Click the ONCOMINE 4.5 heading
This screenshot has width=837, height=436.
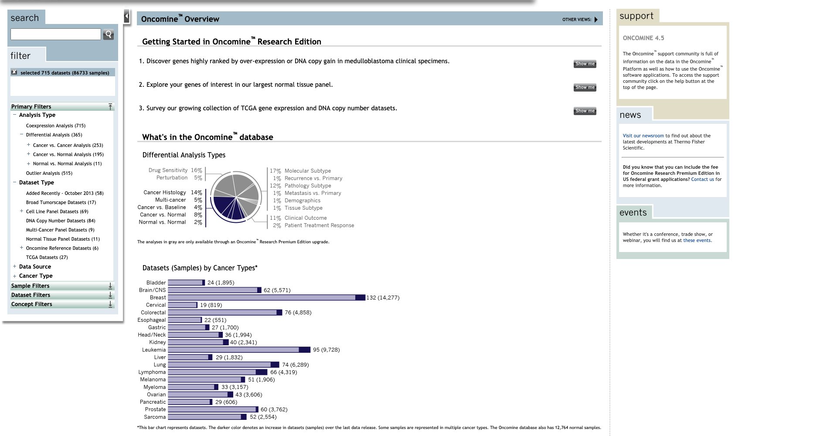(643, 38)
